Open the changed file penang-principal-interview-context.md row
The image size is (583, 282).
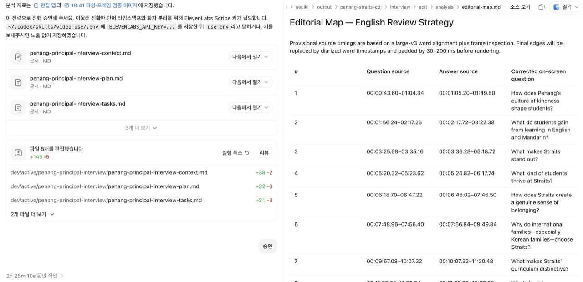141,173
